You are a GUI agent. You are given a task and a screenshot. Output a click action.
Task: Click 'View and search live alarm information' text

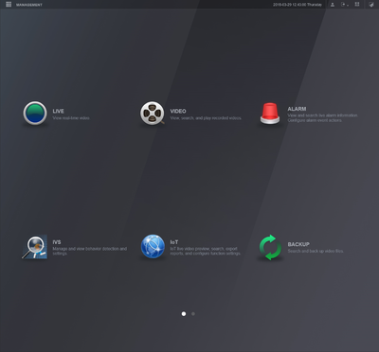click(x=322, y=117)
